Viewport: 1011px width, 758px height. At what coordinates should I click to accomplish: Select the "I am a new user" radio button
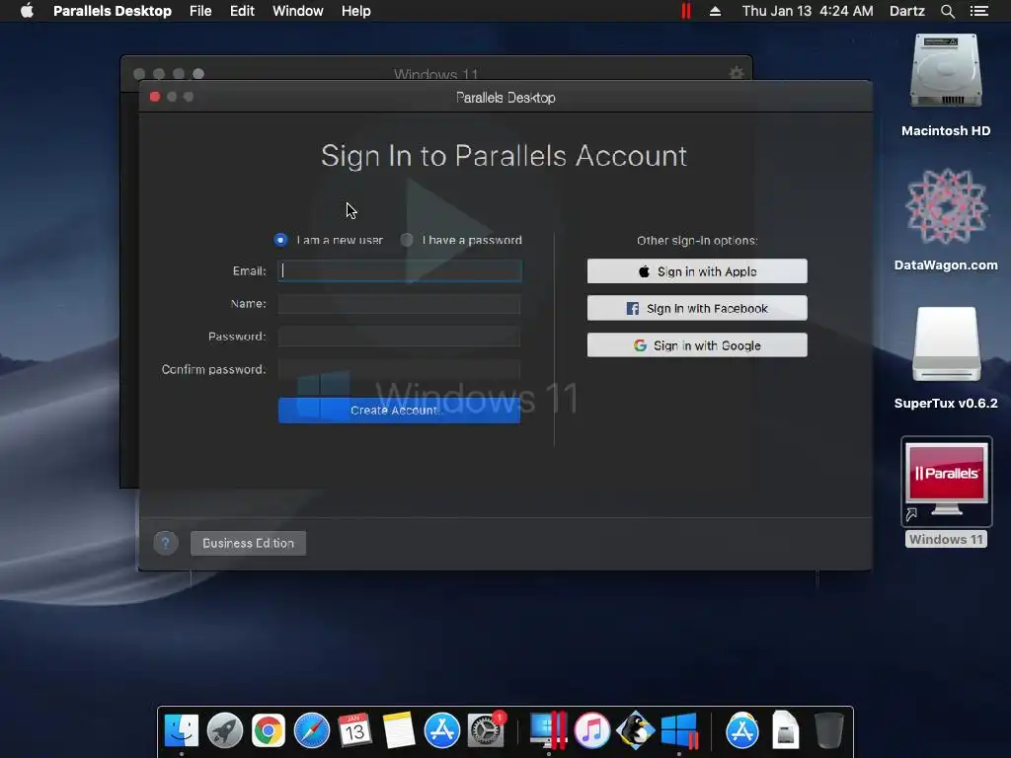click(x=280, y=240)
